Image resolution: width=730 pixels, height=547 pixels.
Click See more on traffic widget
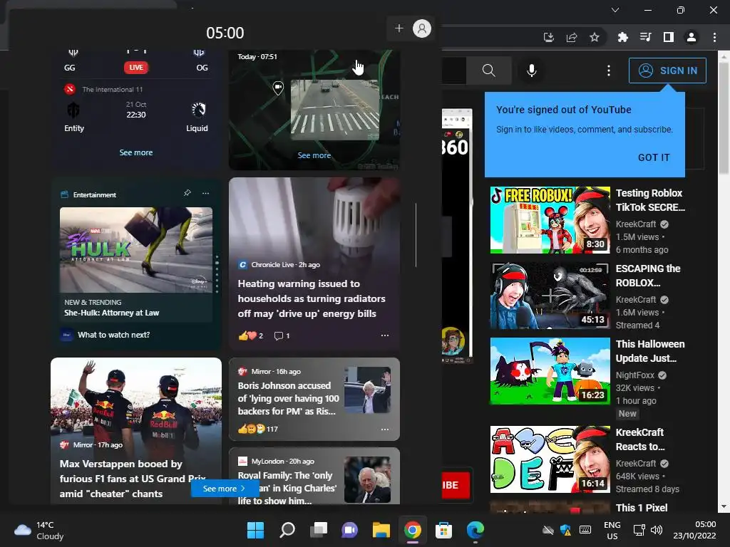(x=314, y=155)
